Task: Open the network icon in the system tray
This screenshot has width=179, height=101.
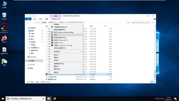Action: pyautogui.click(x=157, y=98)
